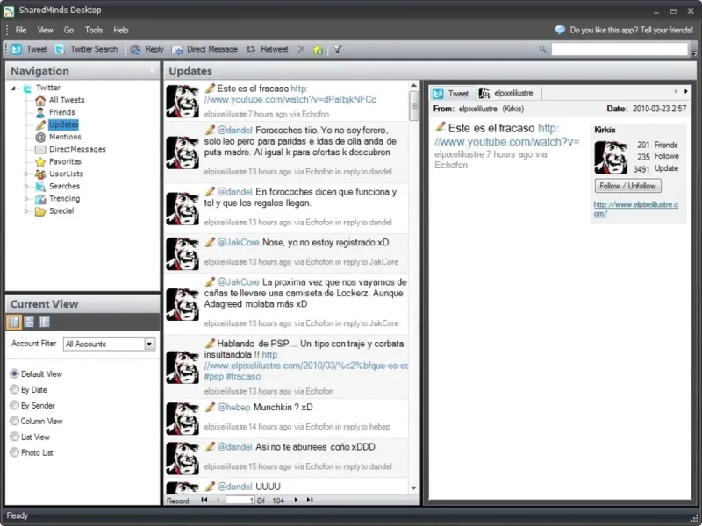Open the toolbar overflow arrow at right end
The height and width of the screenshot is (526, 702).
pyautogui.click(x=694, y=53)
